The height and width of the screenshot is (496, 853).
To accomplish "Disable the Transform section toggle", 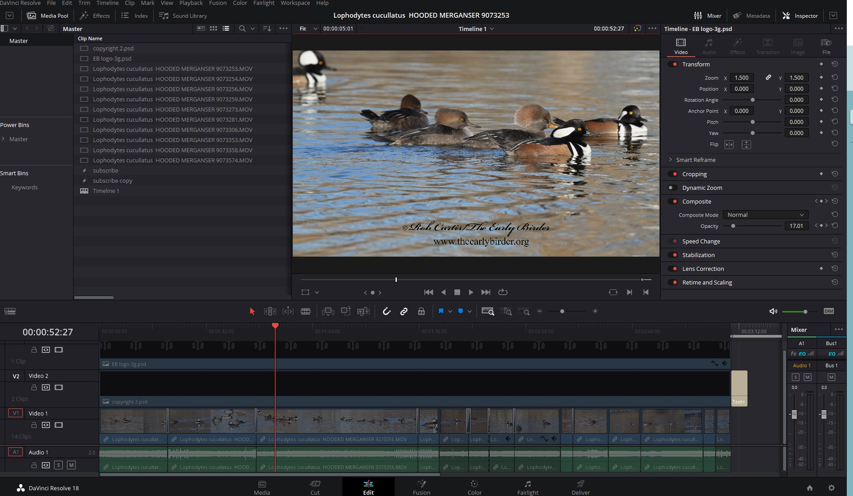I will pos(673,64).
